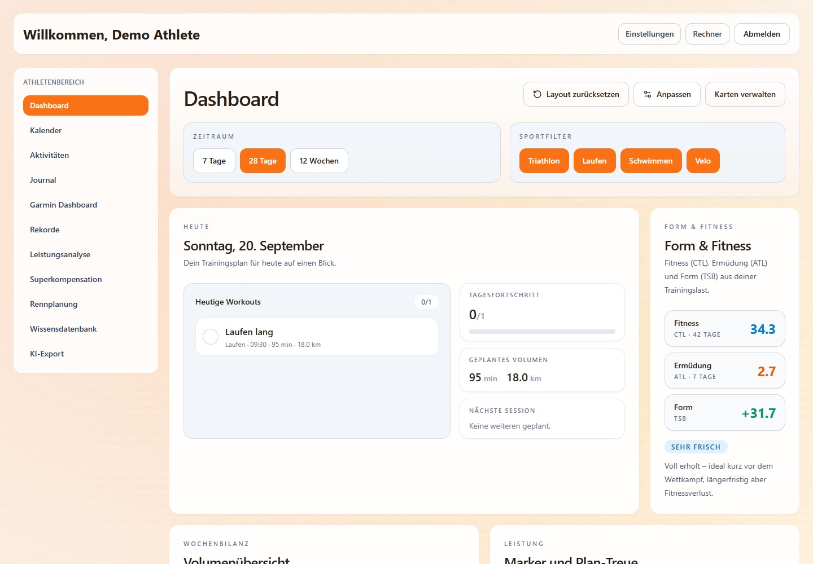Viewport: 813px width, 564px height.
Task: Click the Fitness CTL card showing 34.3
Action: pos(725,328)
